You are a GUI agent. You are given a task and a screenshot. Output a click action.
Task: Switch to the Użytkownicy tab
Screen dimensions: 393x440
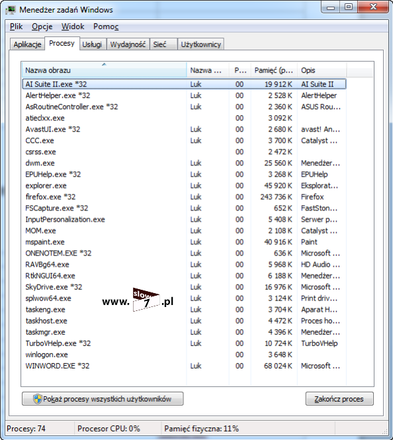pos(201,44)
